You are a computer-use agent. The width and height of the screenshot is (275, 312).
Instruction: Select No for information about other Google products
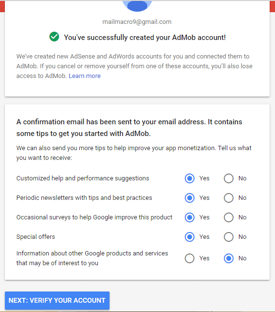[228, 258]
